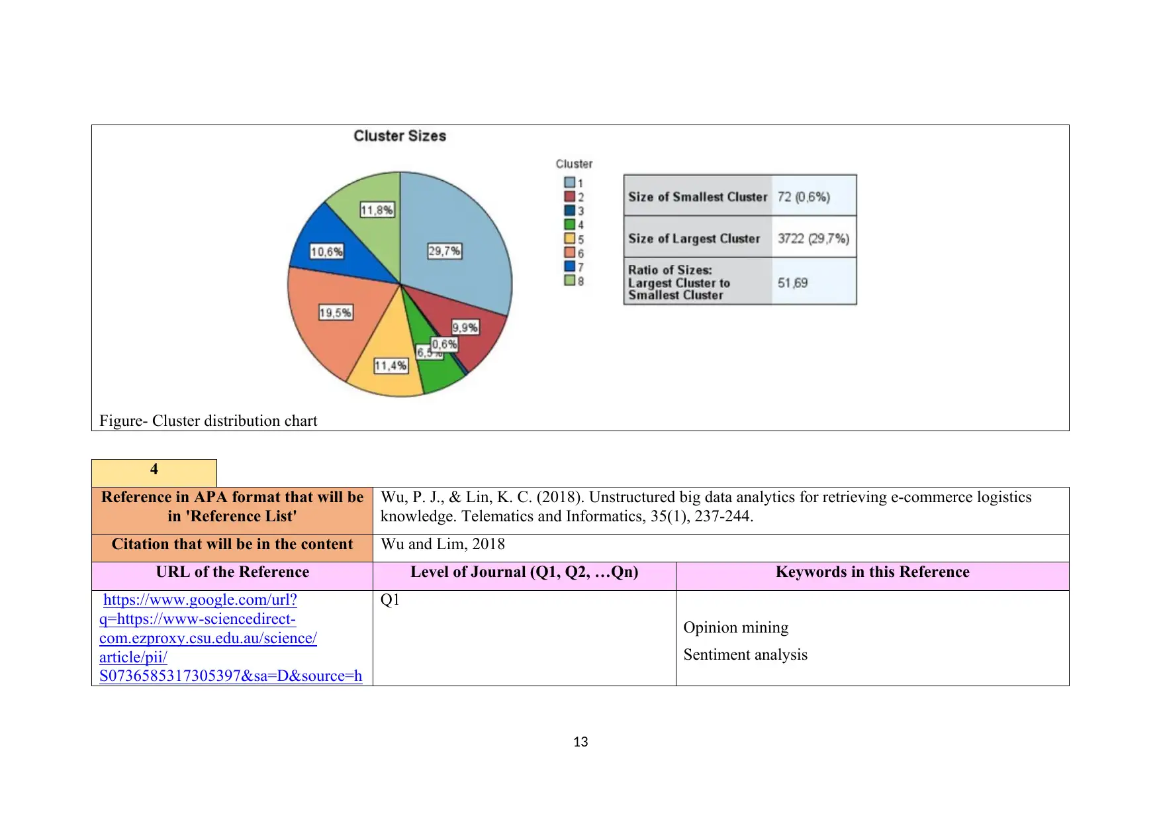Select the 9,9% pie slice label

click(465, 327)
